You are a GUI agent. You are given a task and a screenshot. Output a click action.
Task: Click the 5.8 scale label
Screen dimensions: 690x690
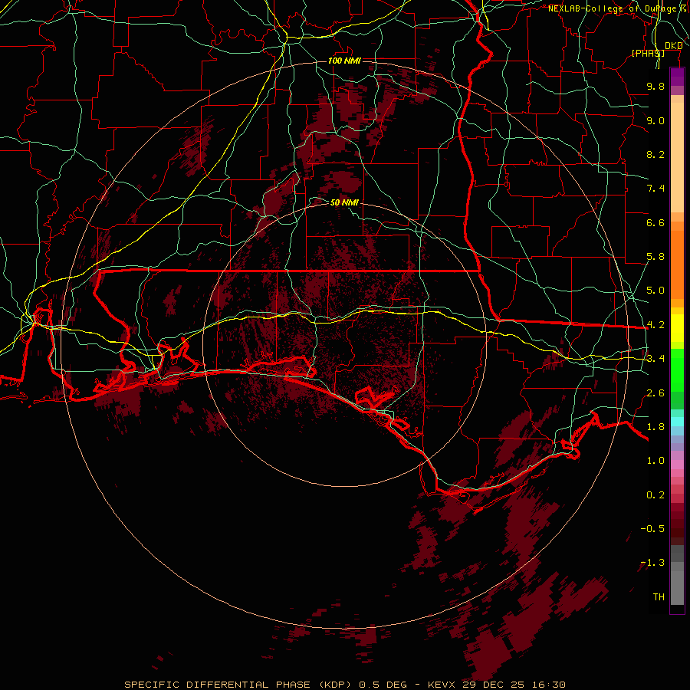[x=655, y=257]
